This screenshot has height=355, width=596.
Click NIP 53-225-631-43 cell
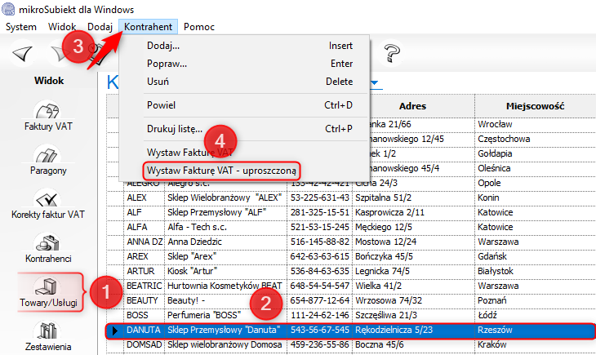click(x=320, y=197)
